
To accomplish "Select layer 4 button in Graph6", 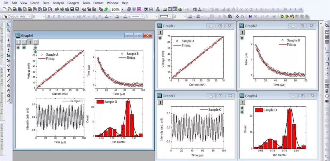I will 36,42.
